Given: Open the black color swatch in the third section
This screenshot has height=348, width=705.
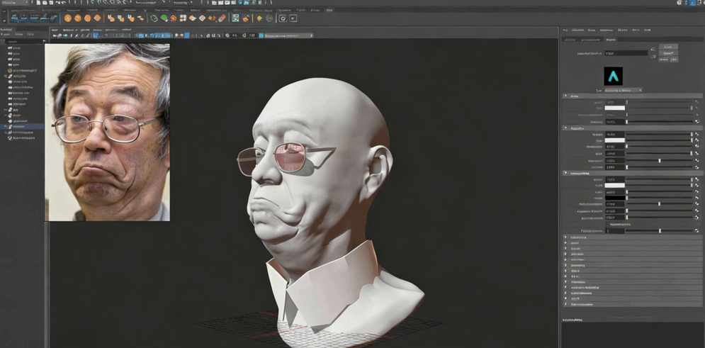Looking at the screenshot, I should [x=614, y=198].
